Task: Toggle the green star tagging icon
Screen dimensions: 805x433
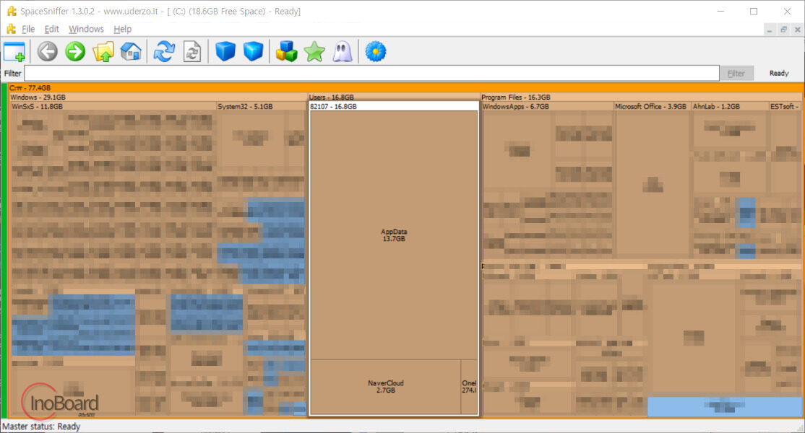Action: click(x=314, y=52)
